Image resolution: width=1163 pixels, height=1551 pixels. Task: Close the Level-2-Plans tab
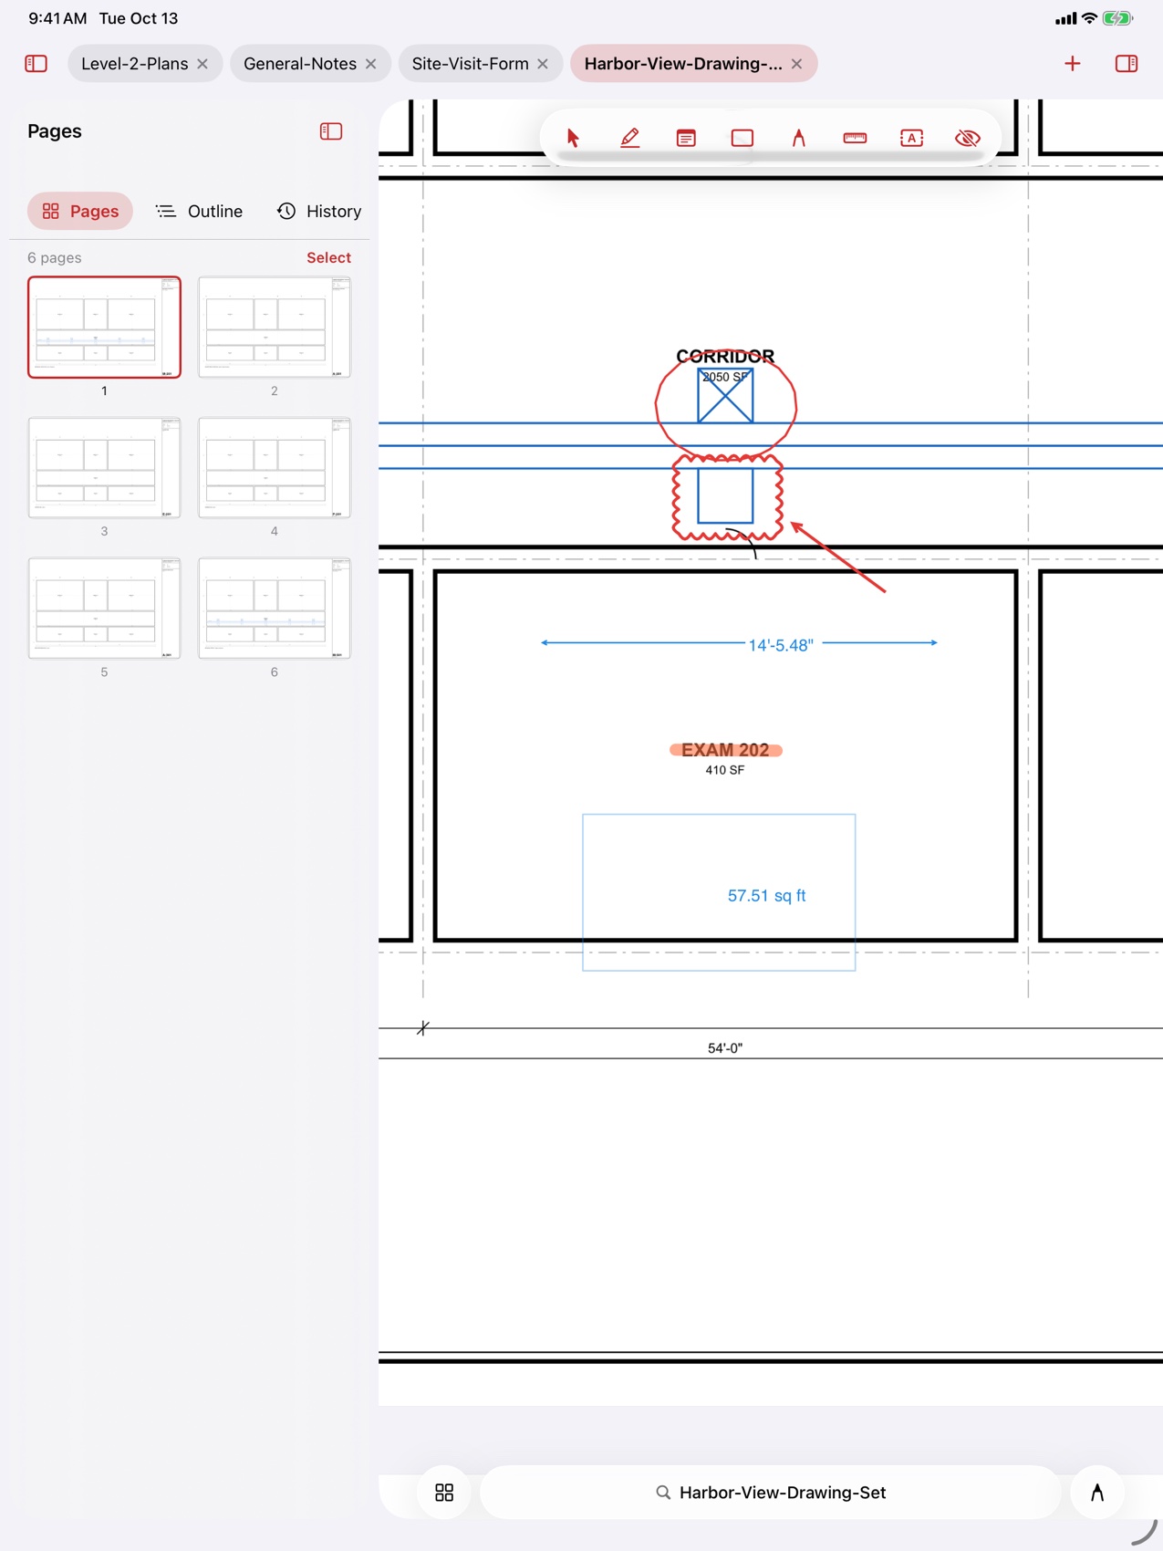pos(202,64)
